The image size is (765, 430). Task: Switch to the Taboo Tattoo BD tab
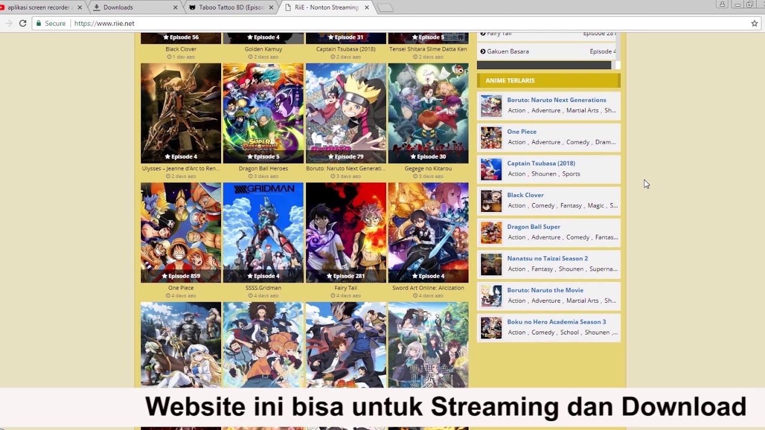point(230,8)
